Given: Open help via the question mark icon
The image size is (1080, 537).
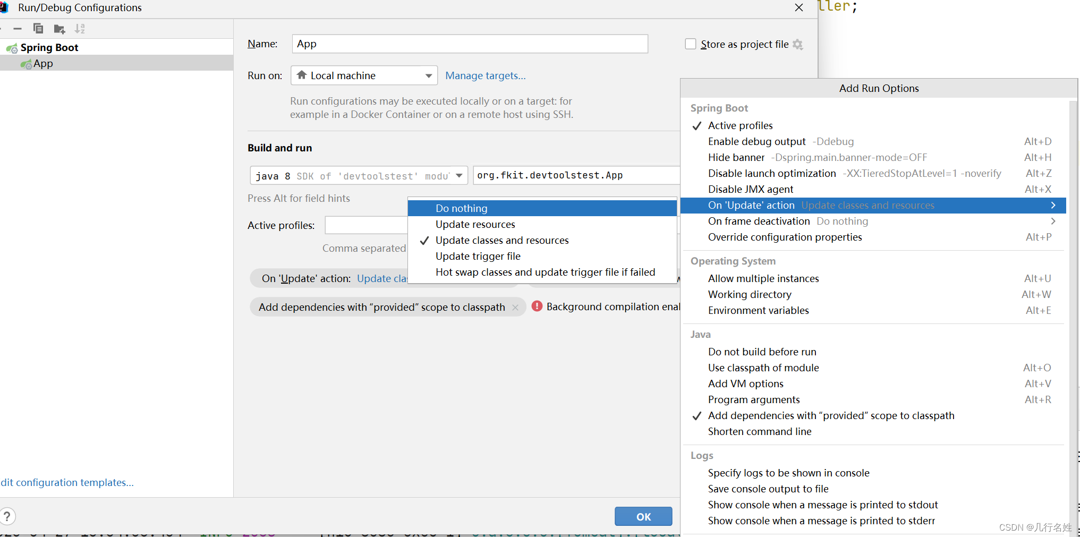Looking at the screenshot, I should pos(8,516).
